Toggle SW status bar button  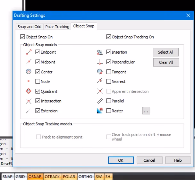(99, 176)
